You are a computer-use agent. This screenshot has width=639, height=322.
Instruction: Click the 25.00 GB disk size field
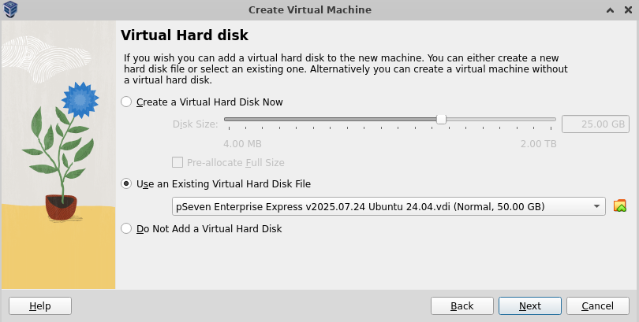595,124
